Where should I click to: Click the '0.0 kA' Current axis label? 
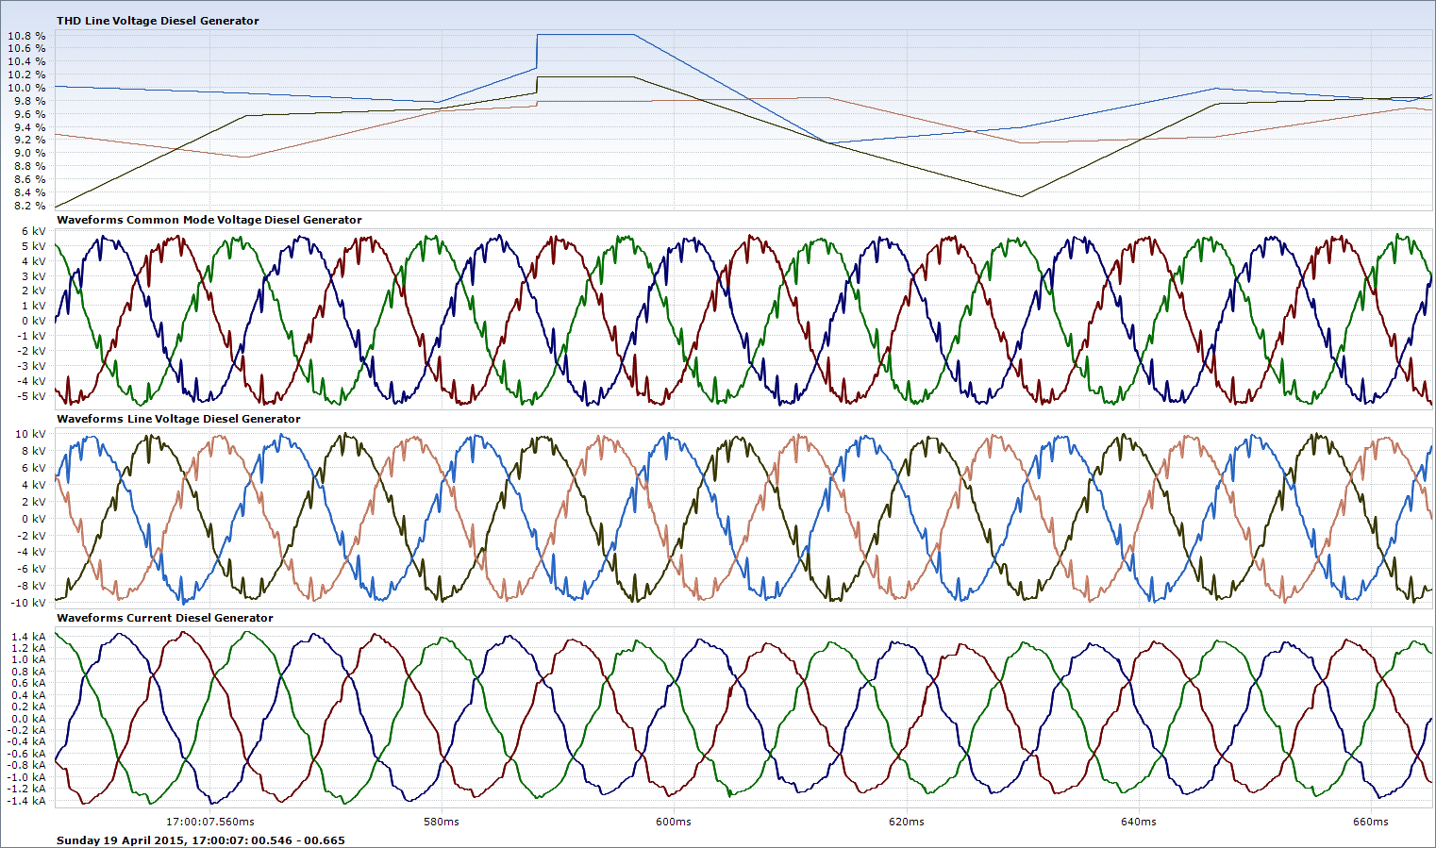(x=28, y=719)
